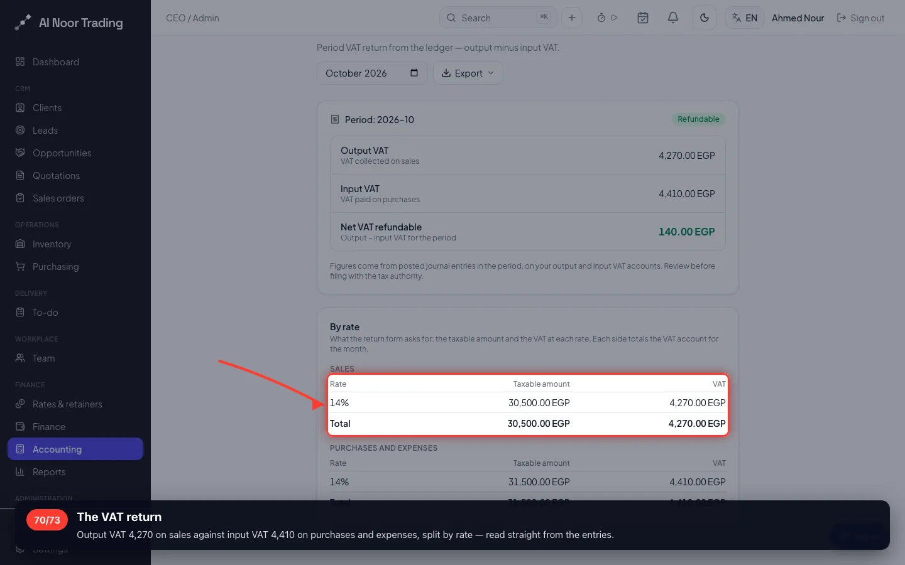Navigate to Sales orders
This screenshot has height=565, width=905.
75,198
